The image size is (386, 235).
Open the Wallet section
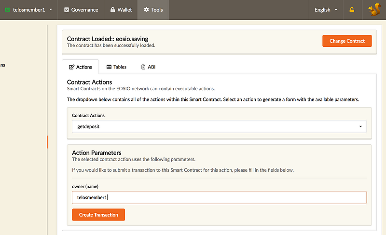pyautogui.click(x=121, y=10)
